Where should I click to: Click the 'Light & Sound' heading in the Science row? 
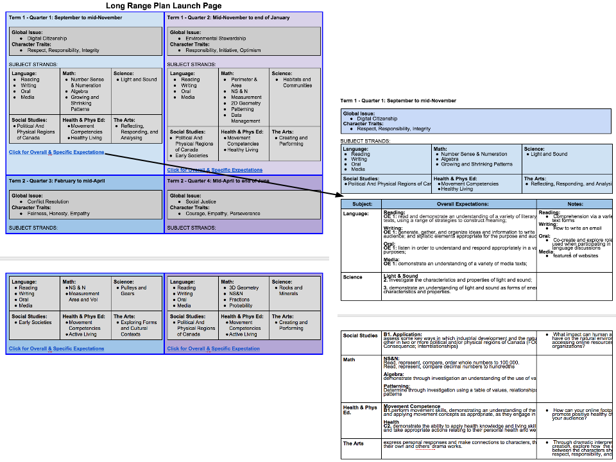click(x=400, y=276)
